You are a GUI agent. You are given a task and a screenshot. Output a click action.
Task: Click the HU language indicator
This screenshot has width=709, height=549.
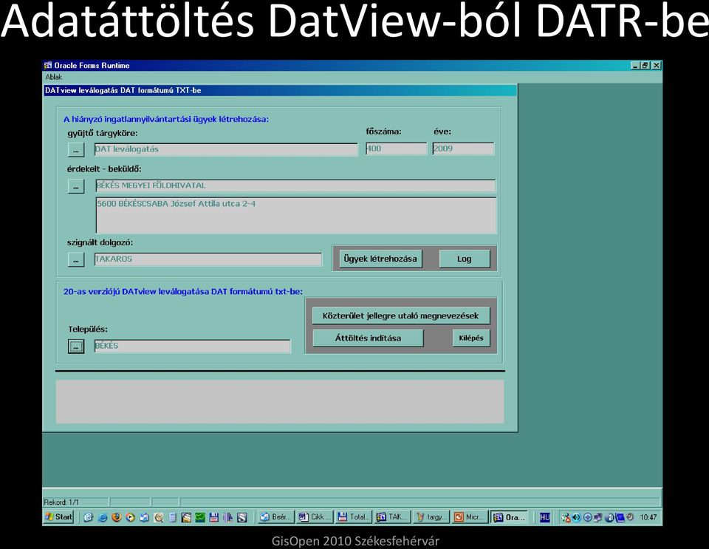click(545, 517)
